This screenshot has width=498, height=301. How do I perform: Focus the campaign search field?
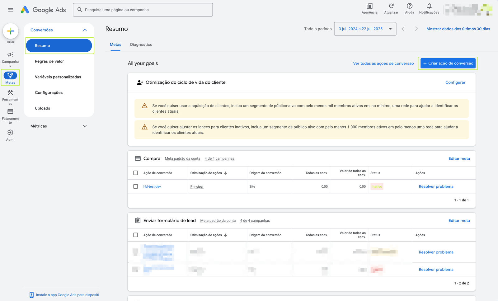coord(143,10)
